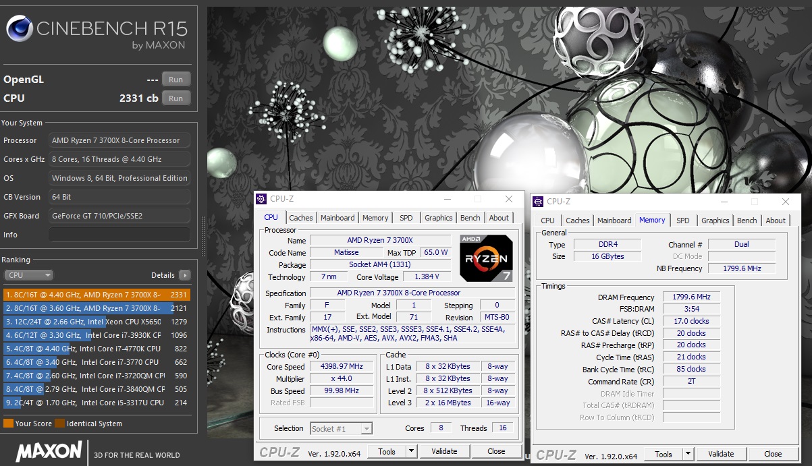Viewport: 812px width, 466px height.
Task: Open the Mainboard tab in first CPU-Z window
Action: point(337,218)
